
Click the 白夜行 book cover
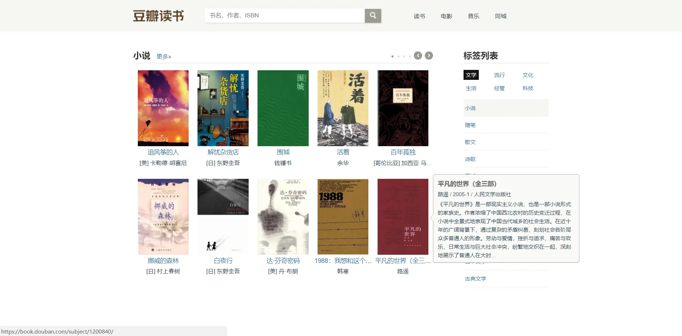click(223, 217)
